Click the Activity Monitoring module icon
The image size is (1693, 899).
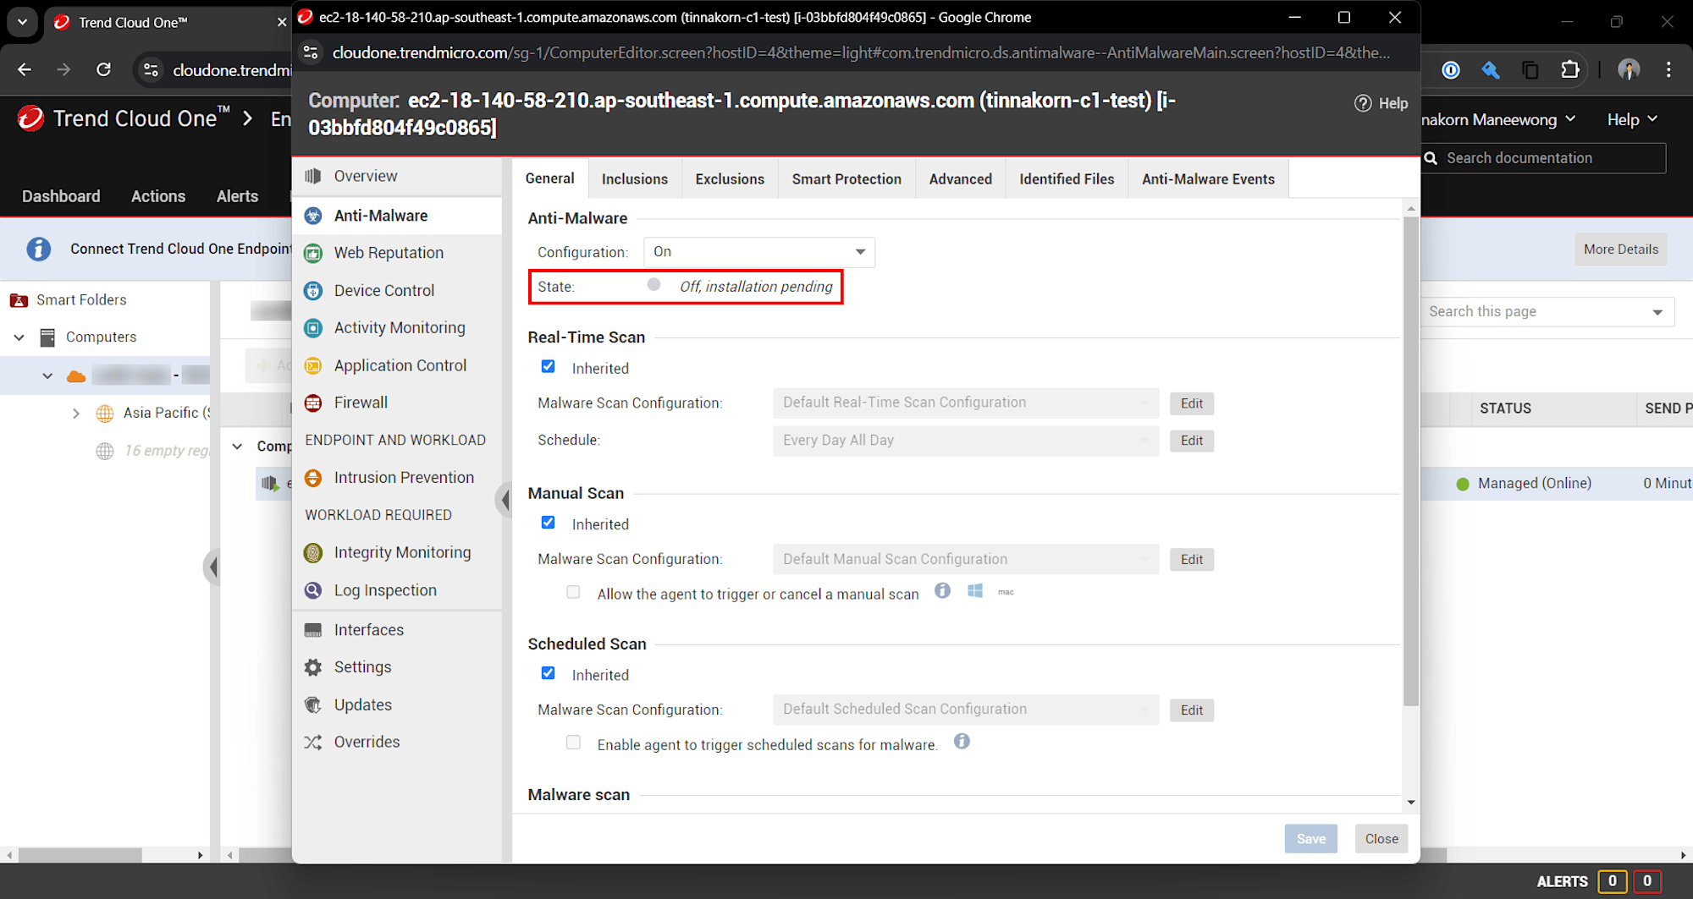[x=313, y=328]
